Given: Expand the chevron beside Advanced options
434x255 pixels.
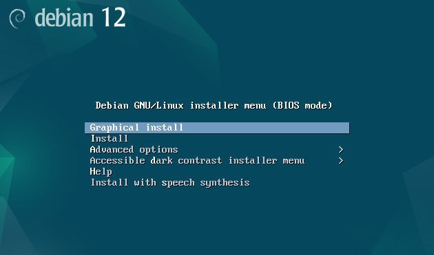Looking at the screenshot, I should point(341,150).
